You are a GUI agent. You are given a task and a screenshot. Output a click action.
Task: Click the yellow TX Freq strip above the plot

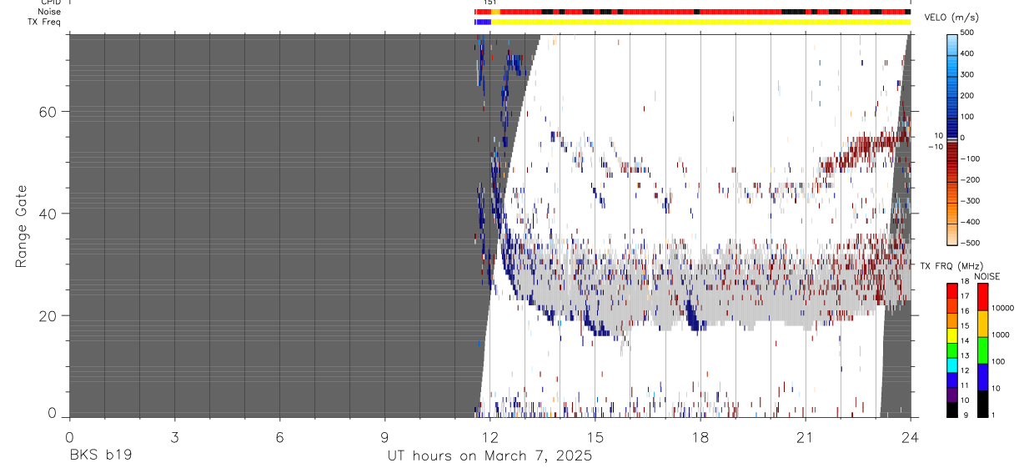click(700, 22)
